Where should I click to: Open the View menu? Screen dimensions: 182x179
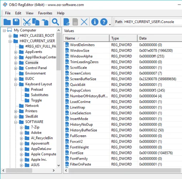[30, 13]
